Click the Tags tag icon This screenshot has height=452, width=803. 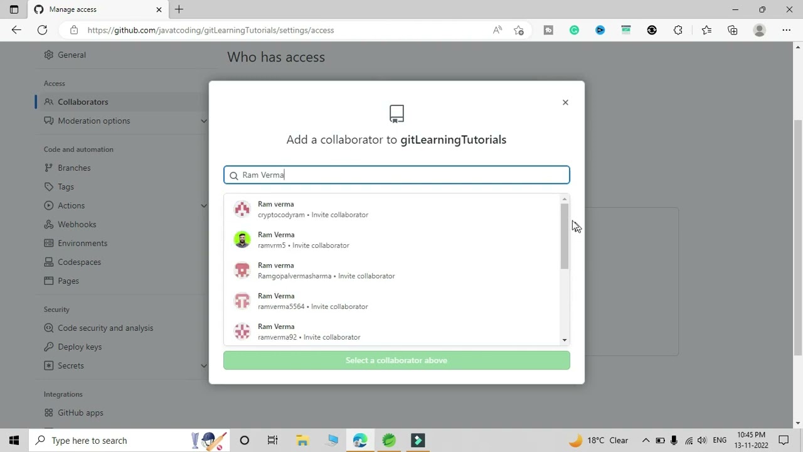click(49, 186)
